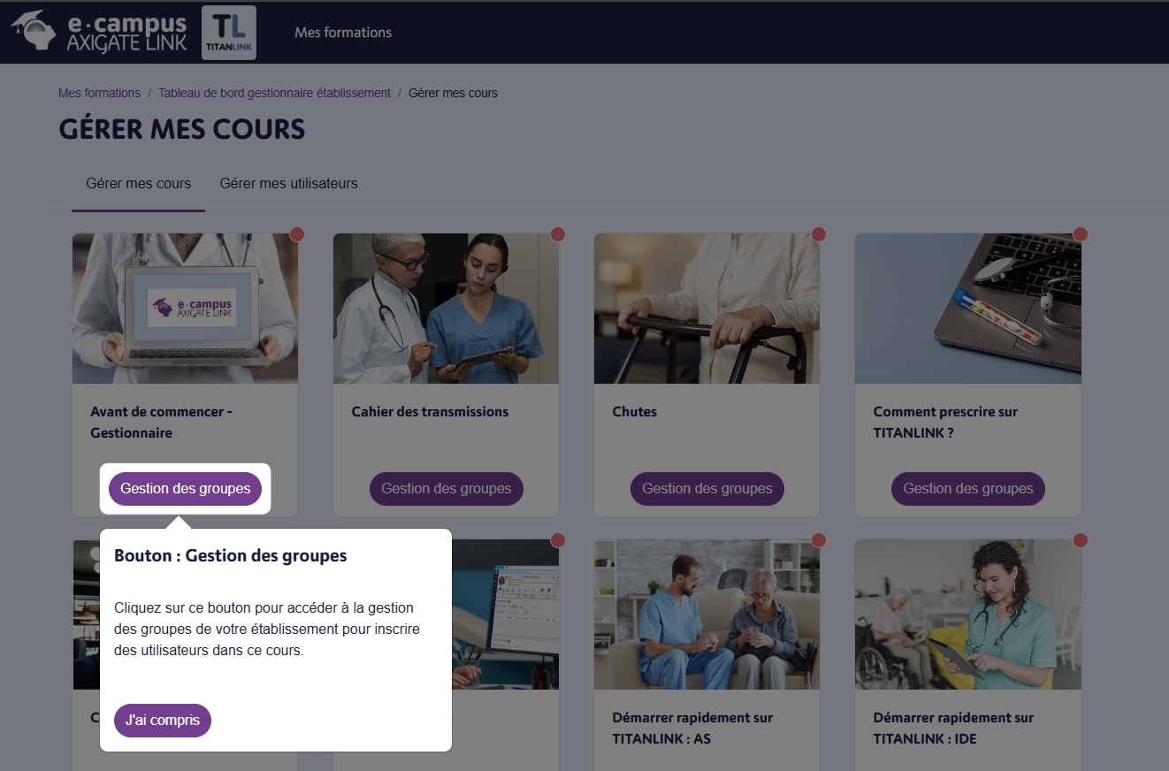Select the Gérer mes cours tab
The image size is (1169, 771).
click(138, 184)
